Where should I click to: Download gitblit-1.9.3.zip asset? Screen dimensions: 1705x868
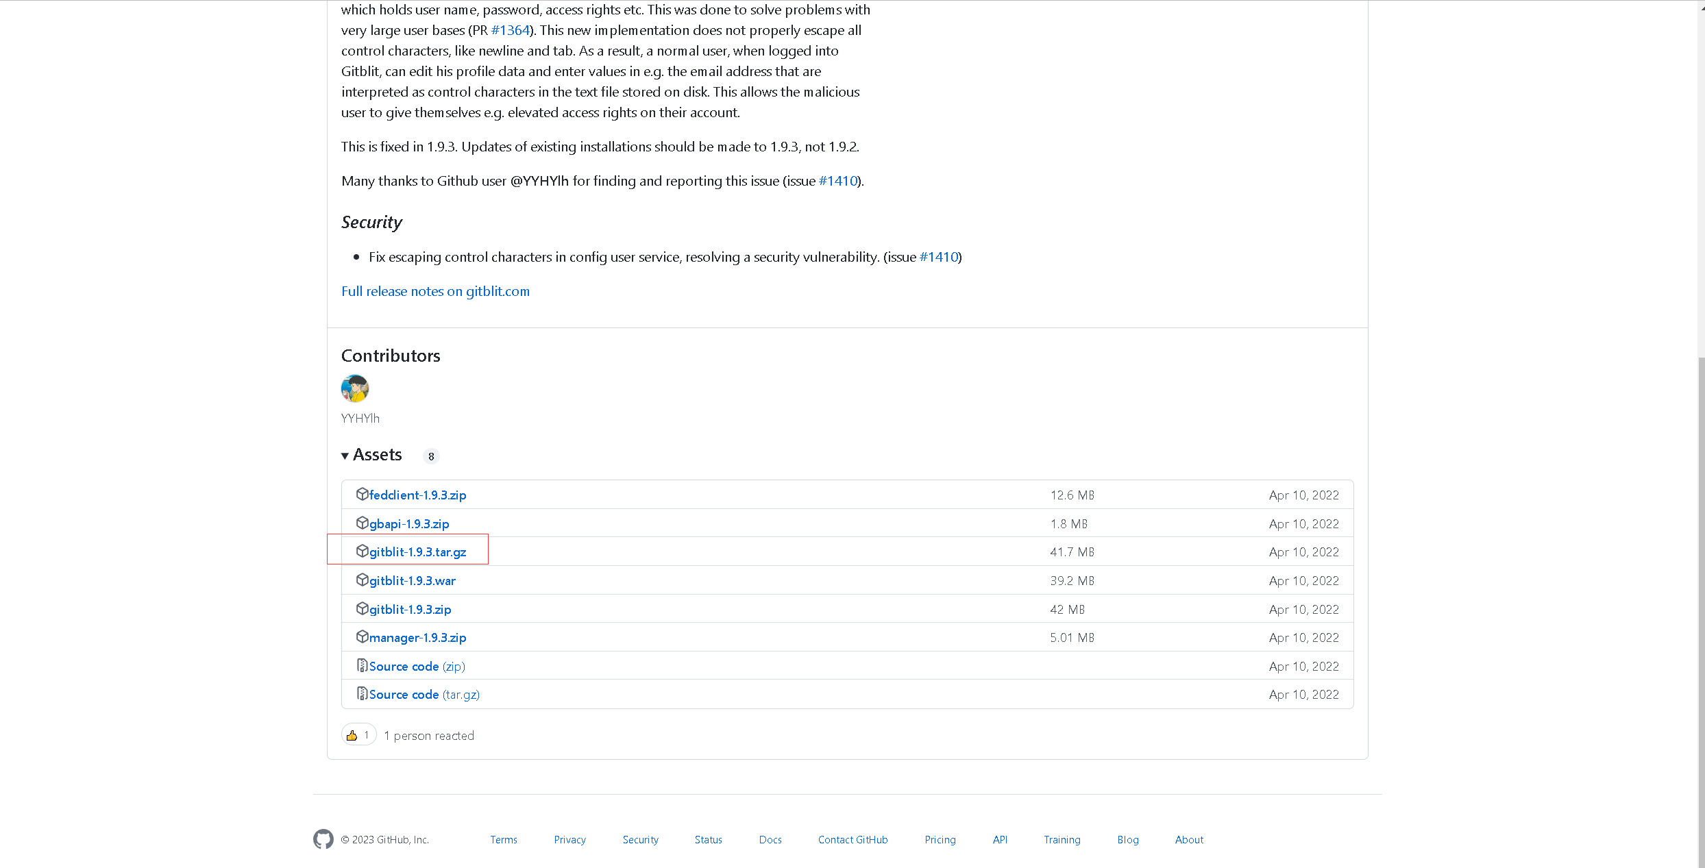(410, 610)
